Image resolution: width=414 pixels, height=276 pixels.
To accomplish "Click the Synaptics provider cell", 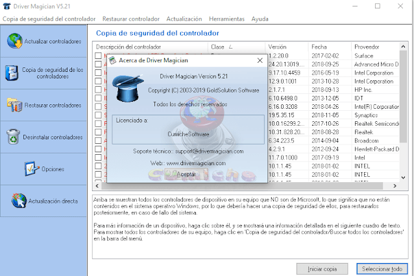I will [x=366, y=115].
